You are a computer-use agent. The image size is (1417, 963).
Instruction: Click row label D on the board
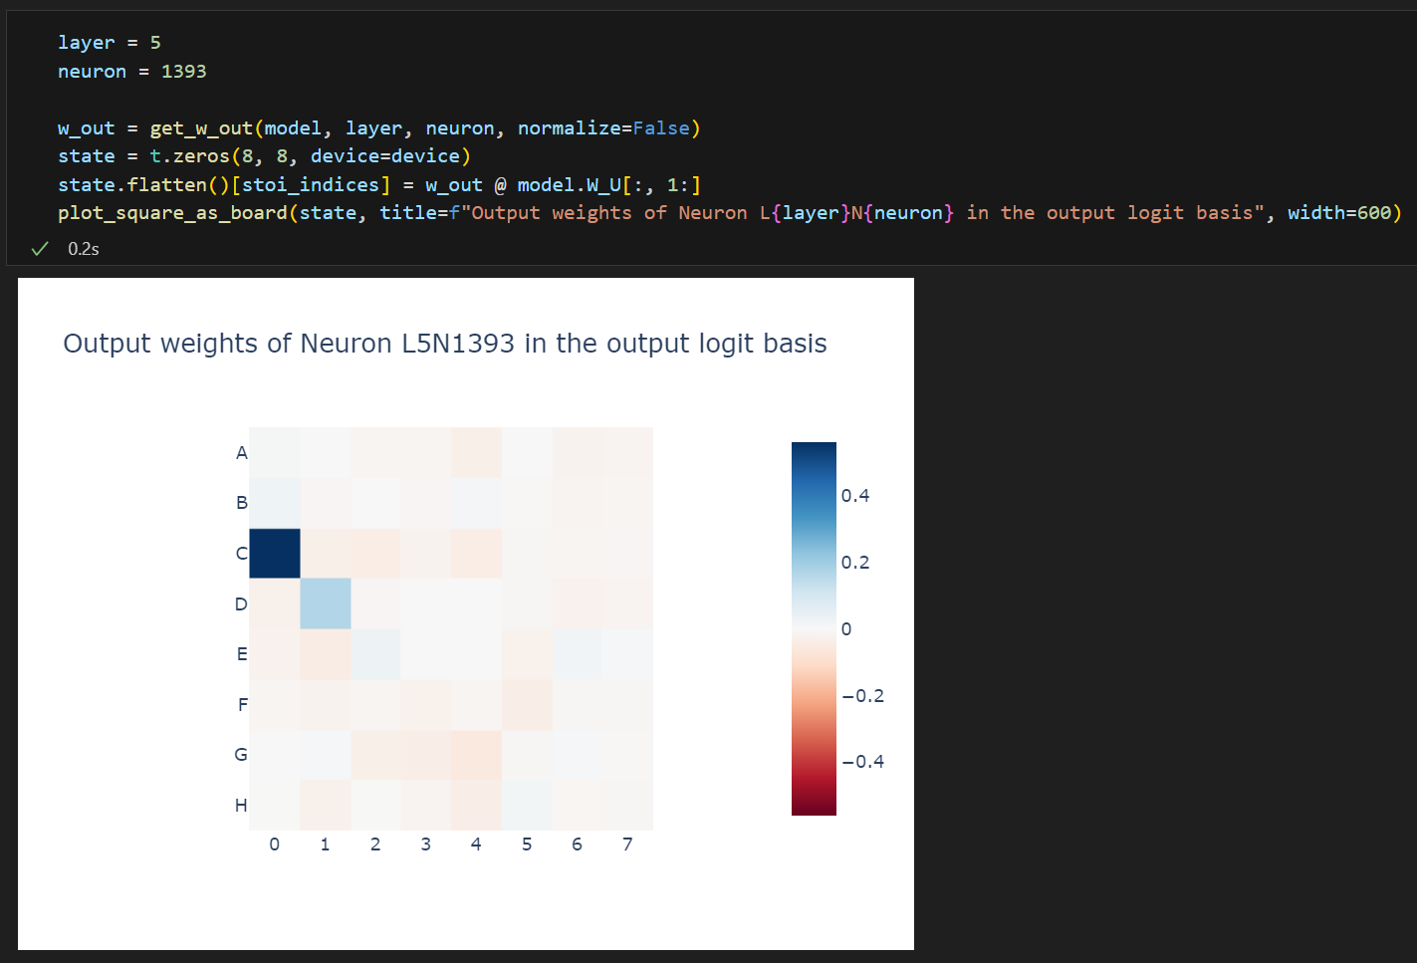coord(241,604)
